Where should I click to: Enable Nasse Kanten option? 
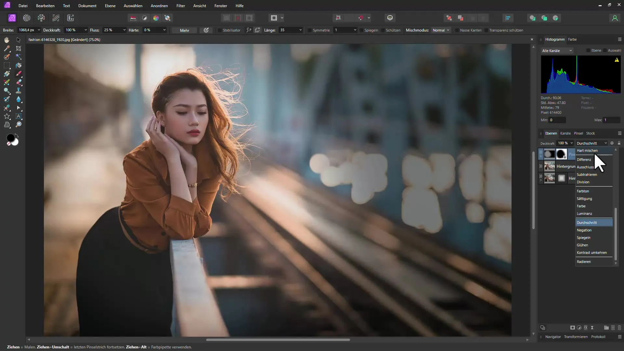tap(456, 30)
